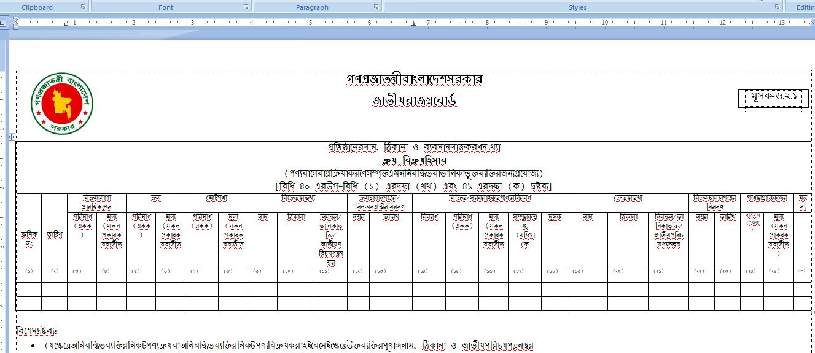Open the Font dialog box launcher
The height and width of the screenshot is (353, 815).
(x=246, y=7)
